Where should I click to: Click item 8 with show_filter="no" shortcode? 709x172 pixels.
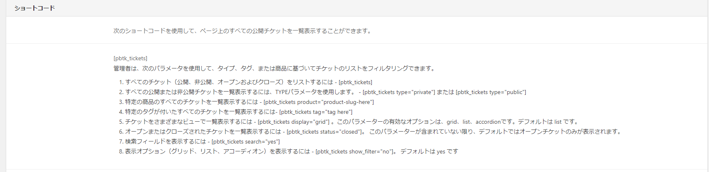292,151
